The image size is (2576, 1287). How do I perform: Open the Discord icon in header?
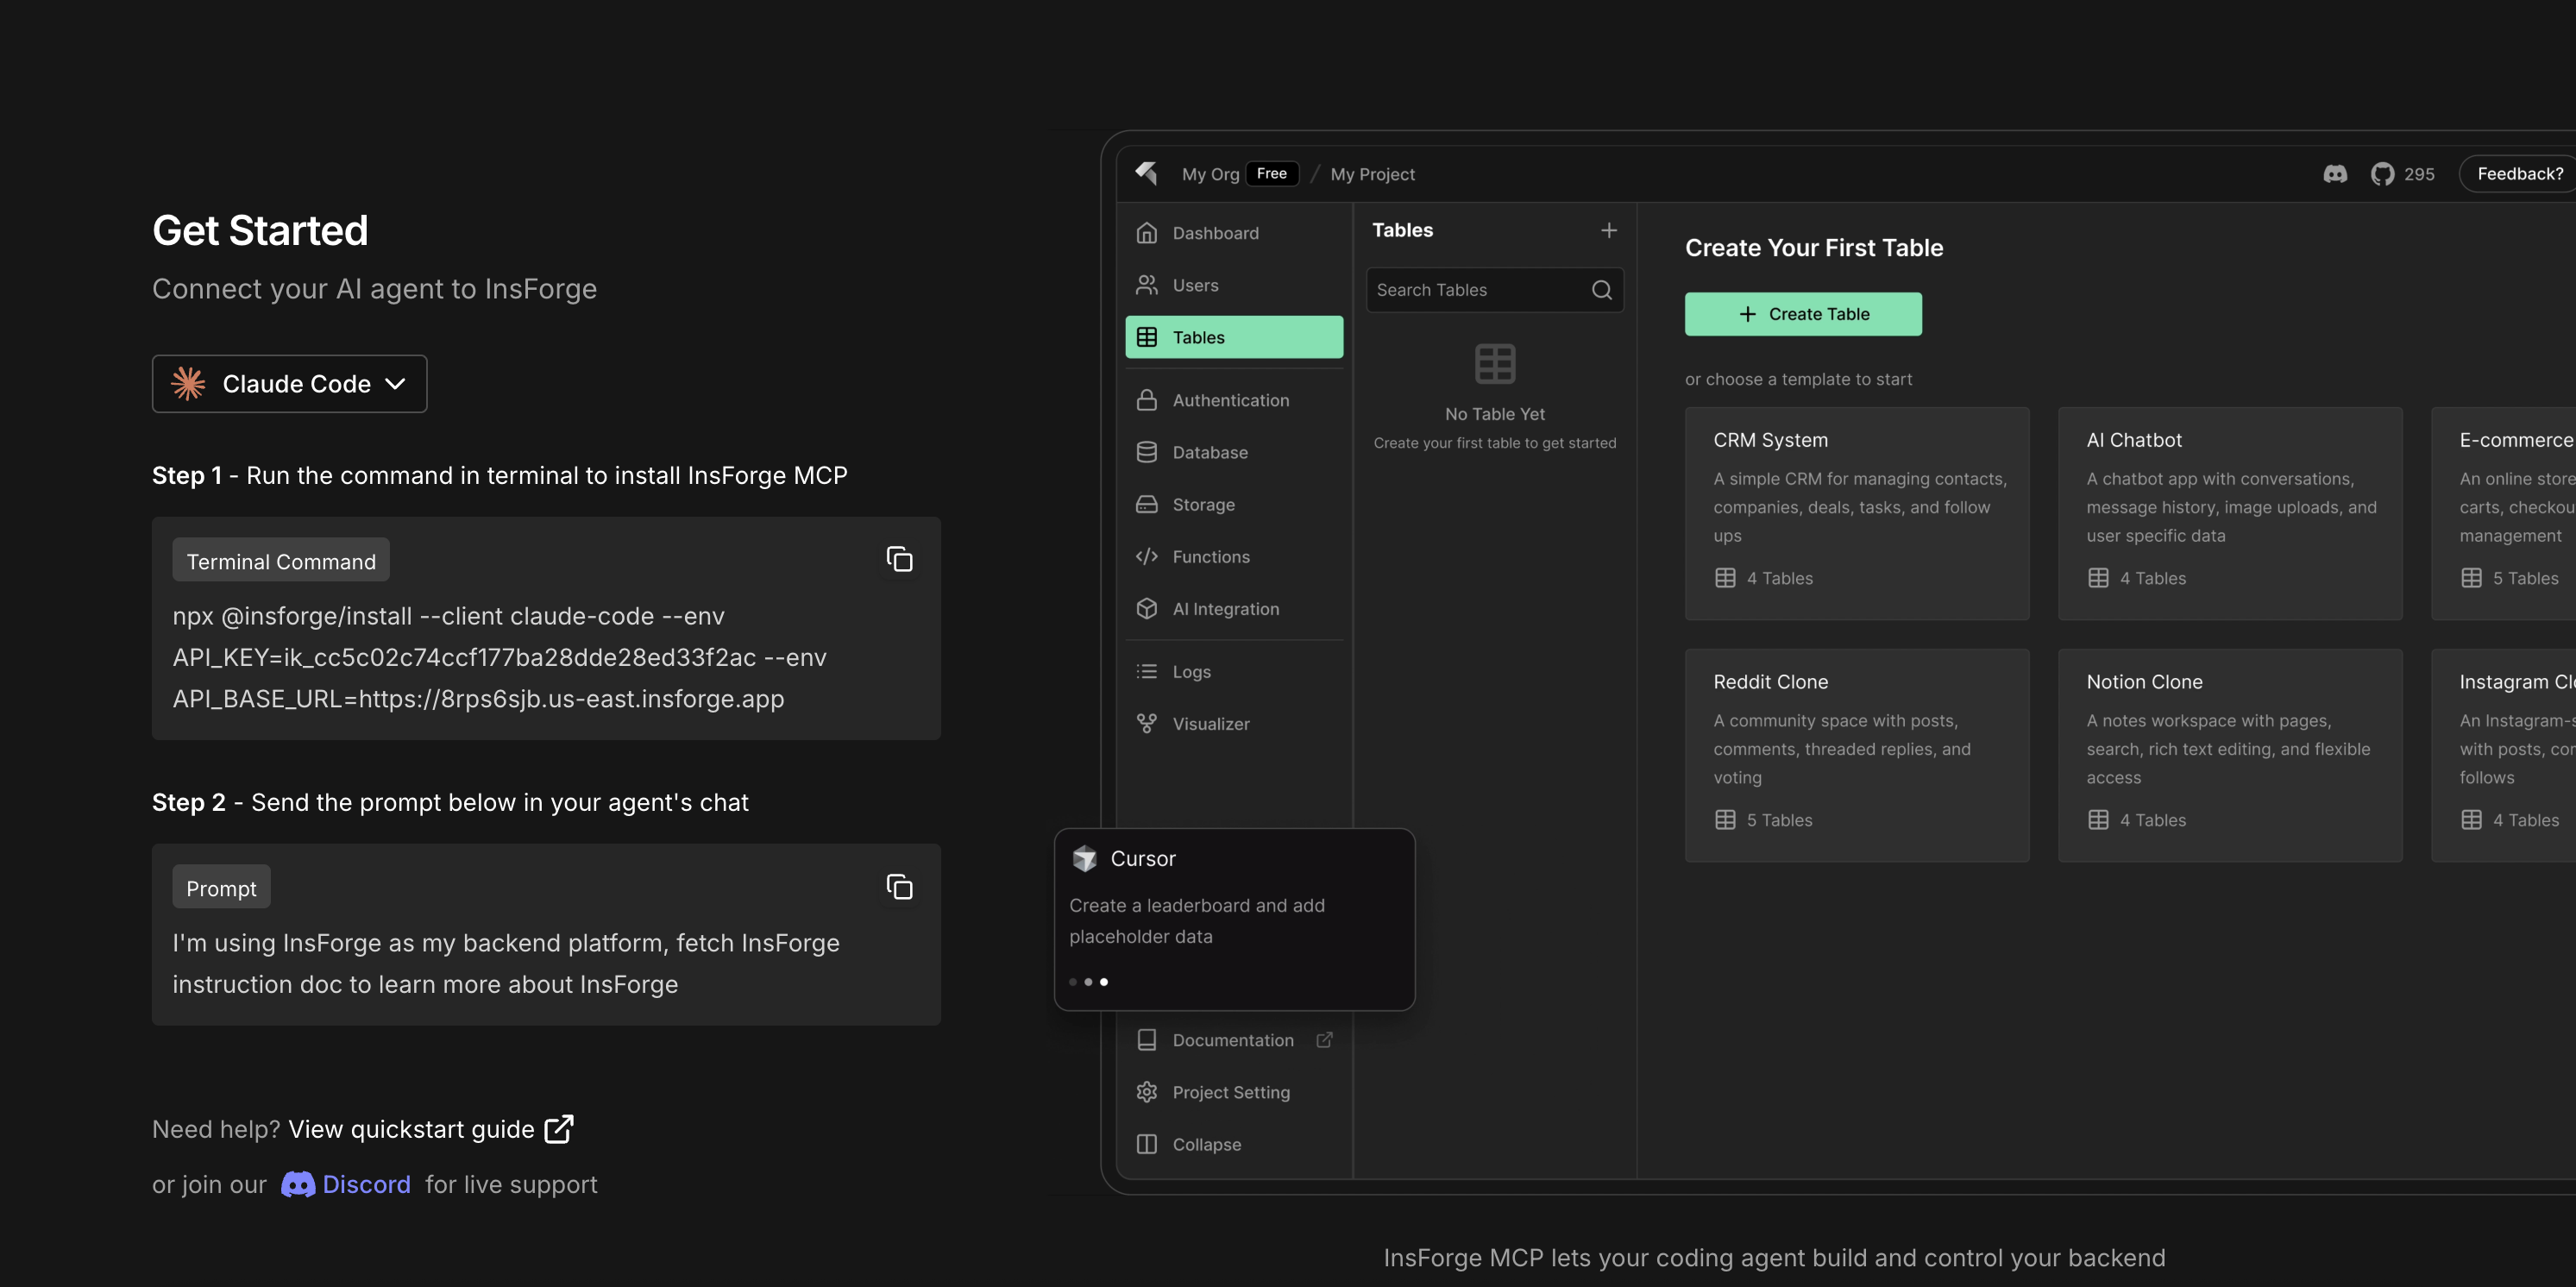(2334, 174)
